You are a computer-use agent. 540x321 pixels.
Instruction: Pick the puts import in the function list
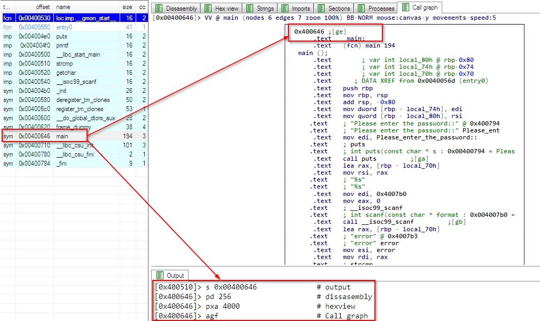pyautogui.click(x=74, y=36)
